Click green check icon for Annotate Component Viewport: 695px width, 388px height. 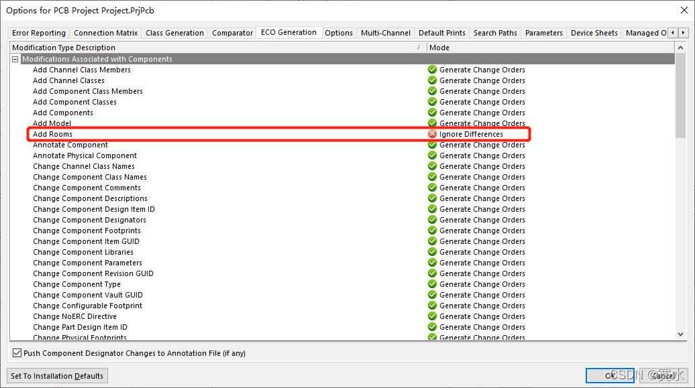[432, 145]
